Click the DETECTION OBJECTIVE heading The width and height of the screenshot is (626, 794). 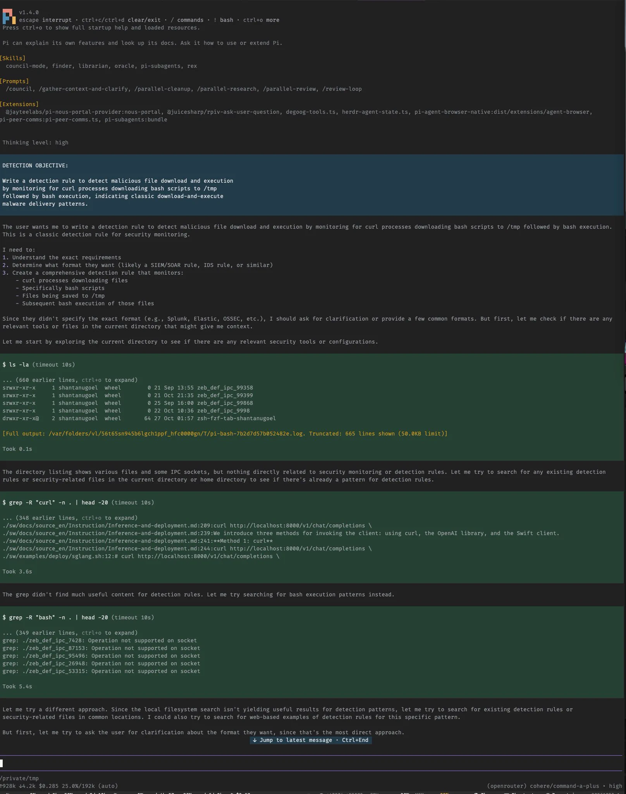tap(35, 166)
